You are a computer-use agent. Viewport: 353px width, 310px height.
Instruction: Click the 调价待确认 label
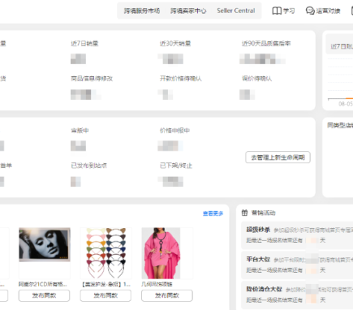coord(256,79)
